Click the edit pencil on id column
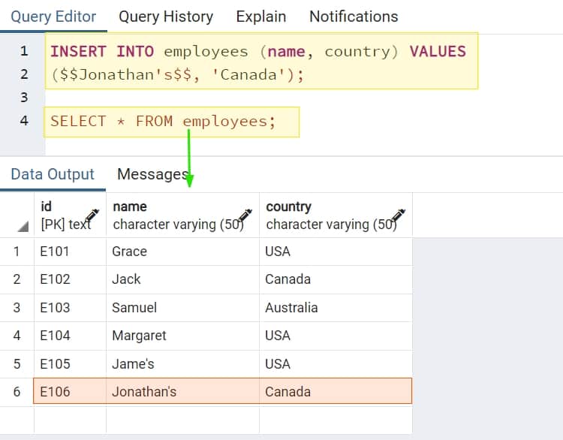Screen dimensions: 563x440 pos(92,215)
